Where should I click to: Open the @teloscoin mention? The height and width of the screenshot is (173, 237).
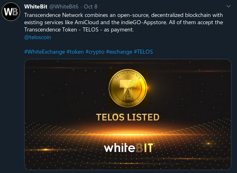tap(37, 37)
